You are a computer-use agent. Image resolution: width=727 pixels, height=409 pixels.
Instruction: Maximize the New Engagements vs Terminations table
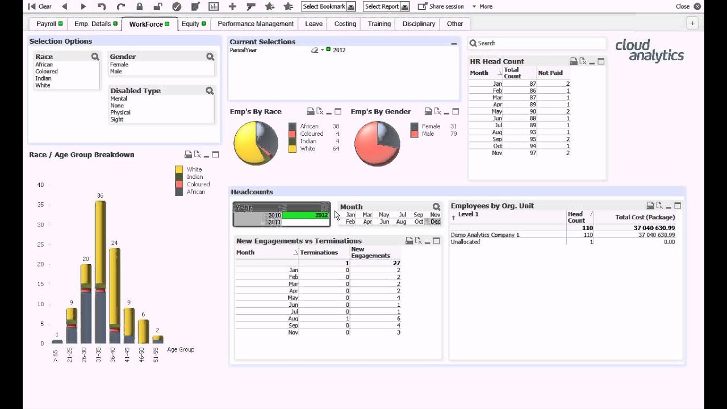point(436,241)
